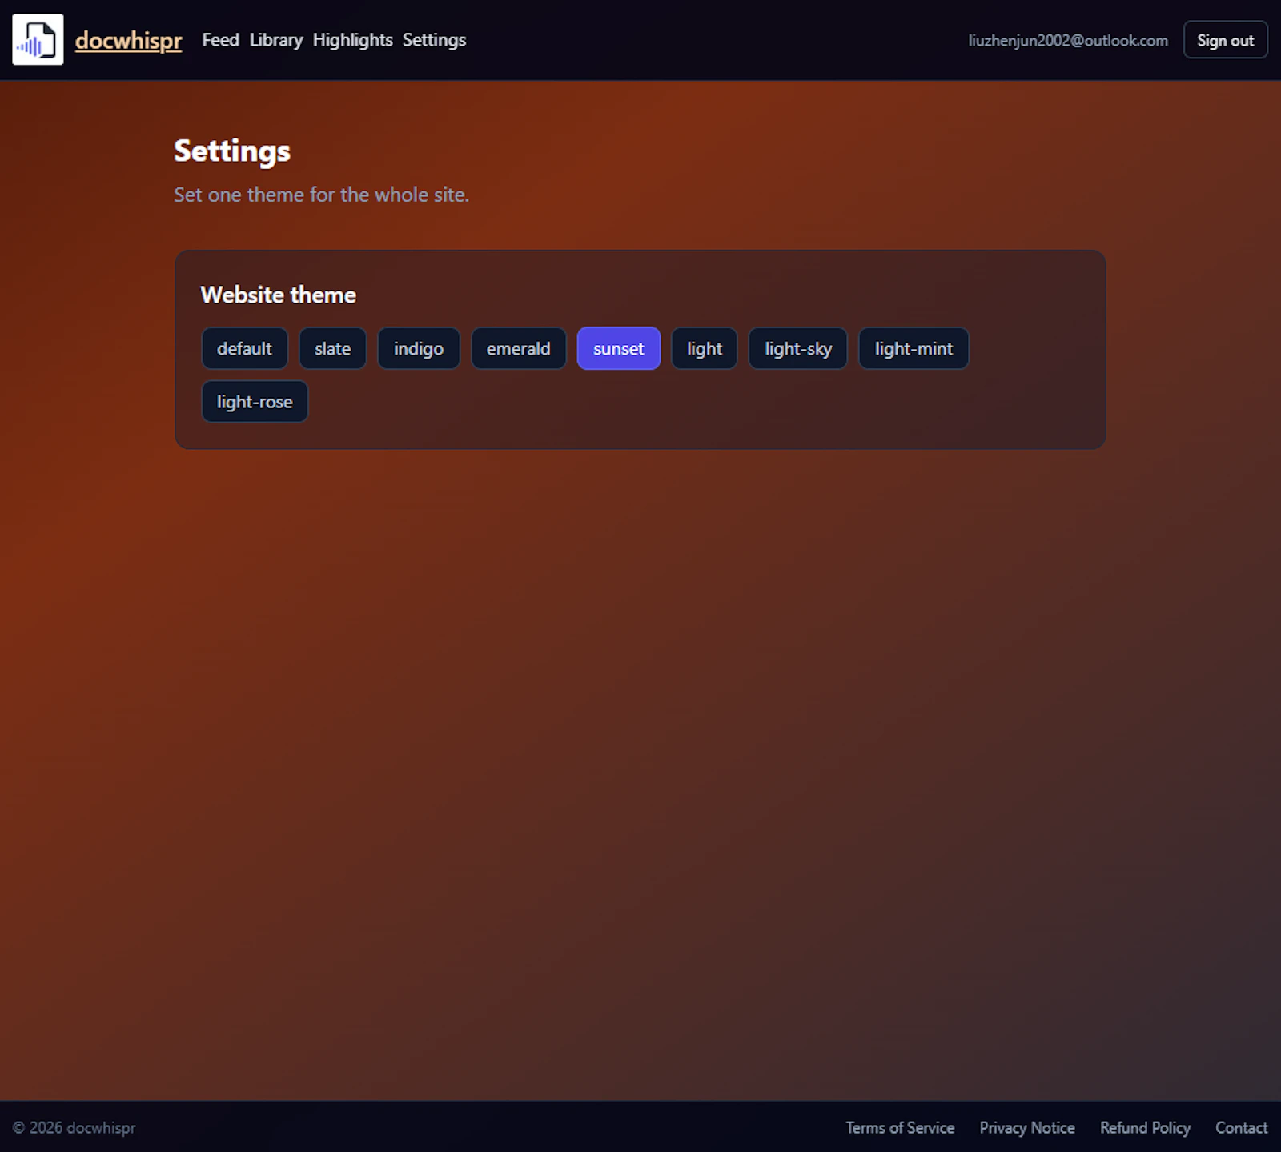Viewport: 1281px width, 1152px height.
Task: Open the Refund Policy page
Action: coord(1145,1127)
